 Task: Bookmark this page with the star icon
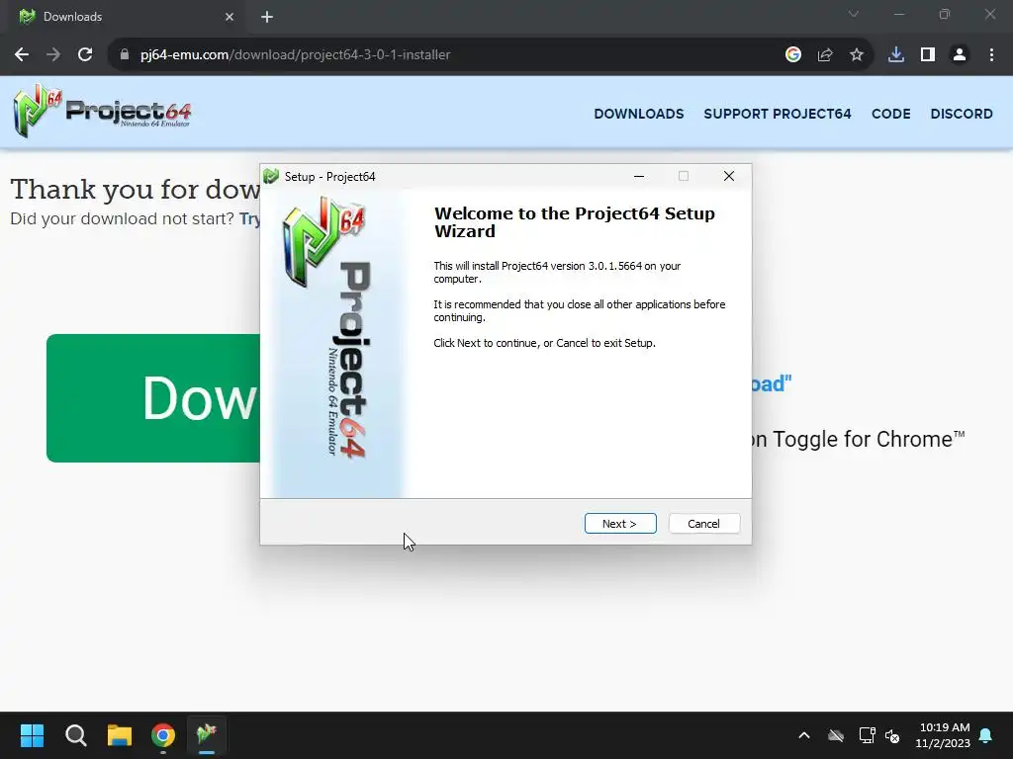point(857,55)
